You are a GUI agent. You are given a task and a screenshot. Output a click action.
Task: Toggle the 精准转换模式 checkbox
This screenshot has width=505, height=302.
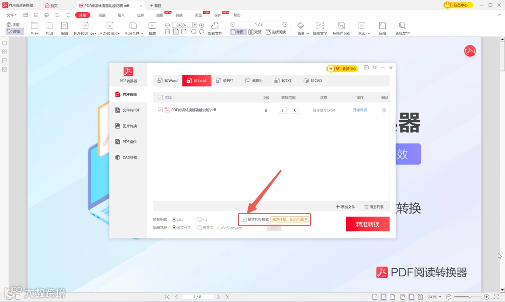(244, 219)
